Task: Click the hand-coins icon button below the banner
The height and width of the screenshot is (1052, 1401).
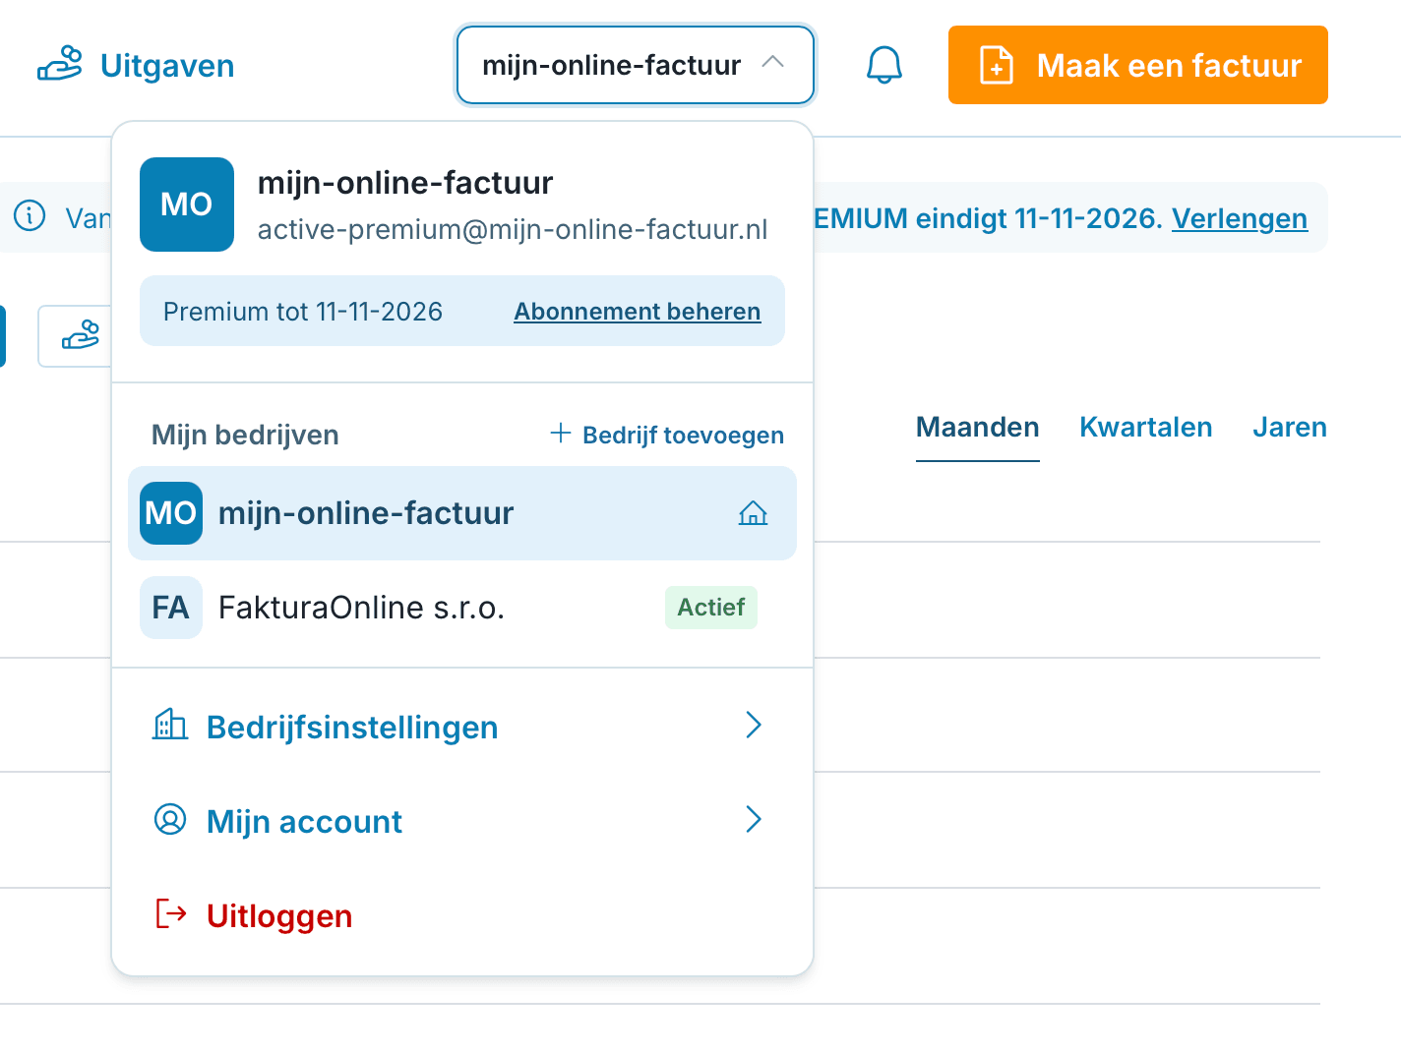Action: [79, 336]
